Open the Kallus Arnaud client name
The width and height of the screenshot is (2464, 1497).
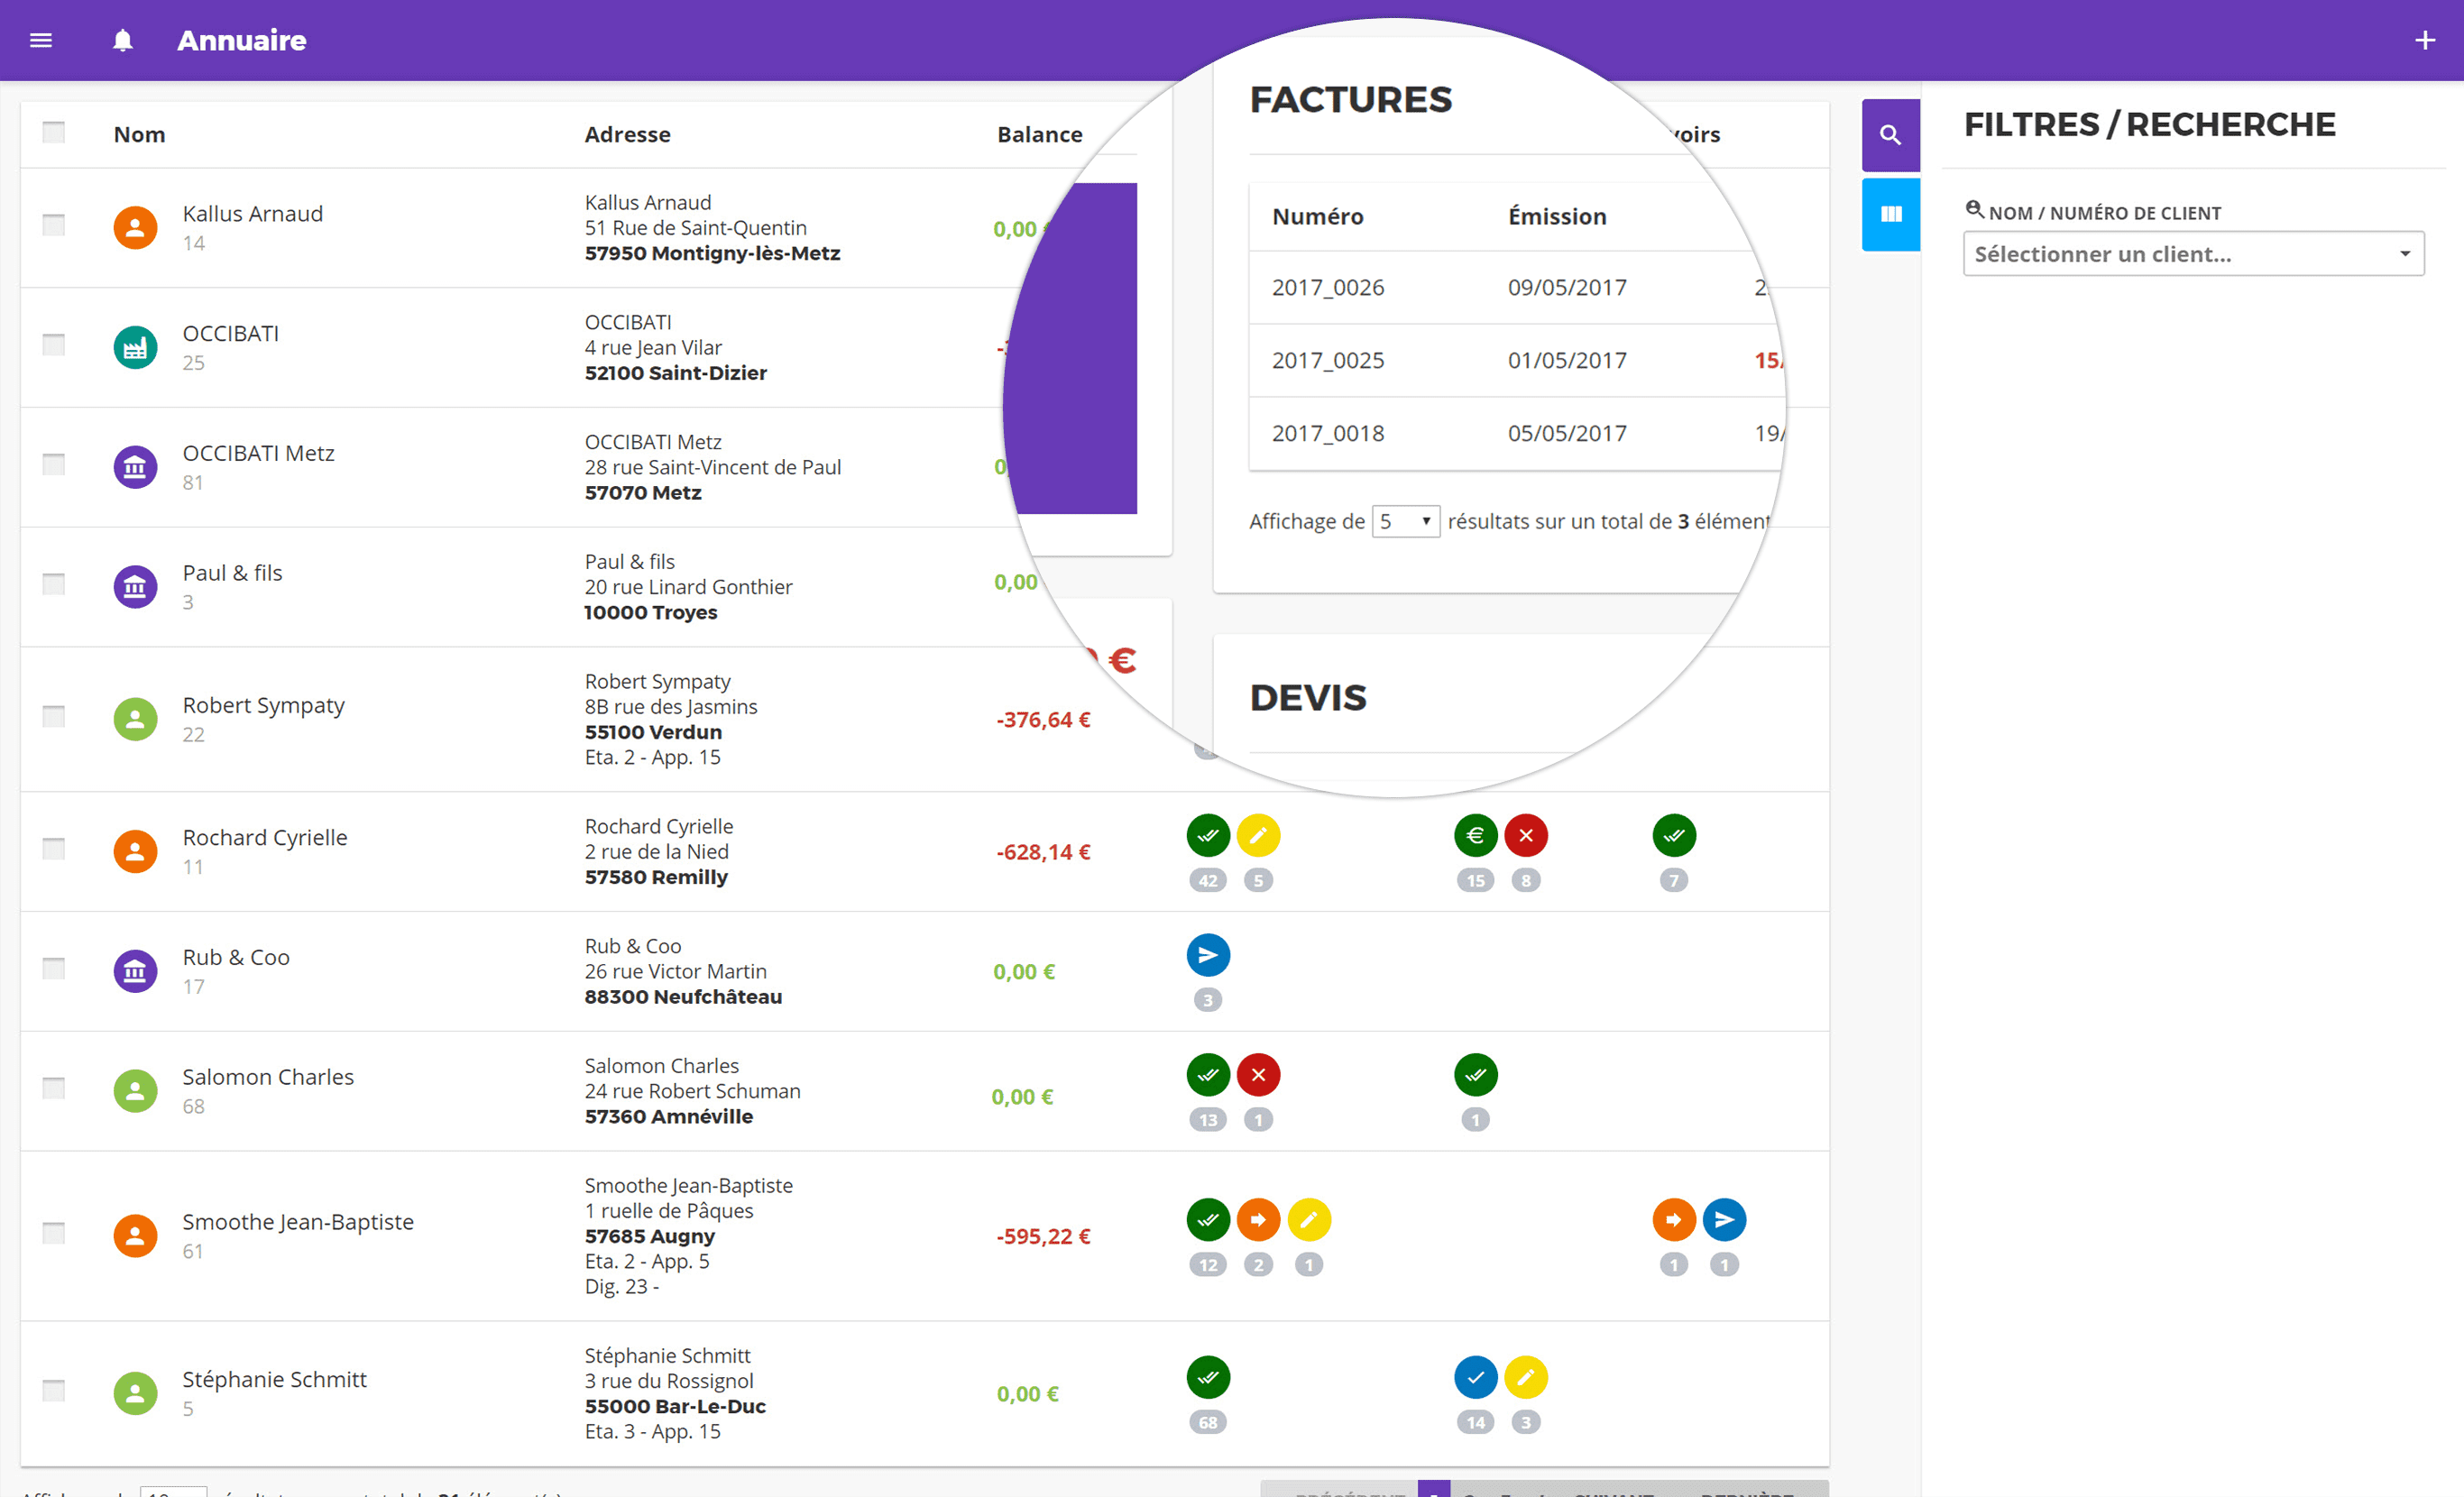252,214
